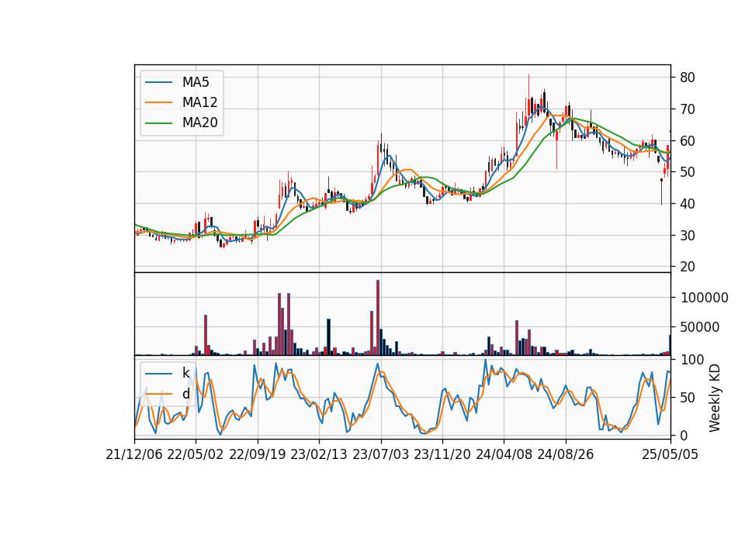Viewport: 745px width, 535px height.
Task: Click the 22/09/19 date tick label
Action: (x=257, y=454)
